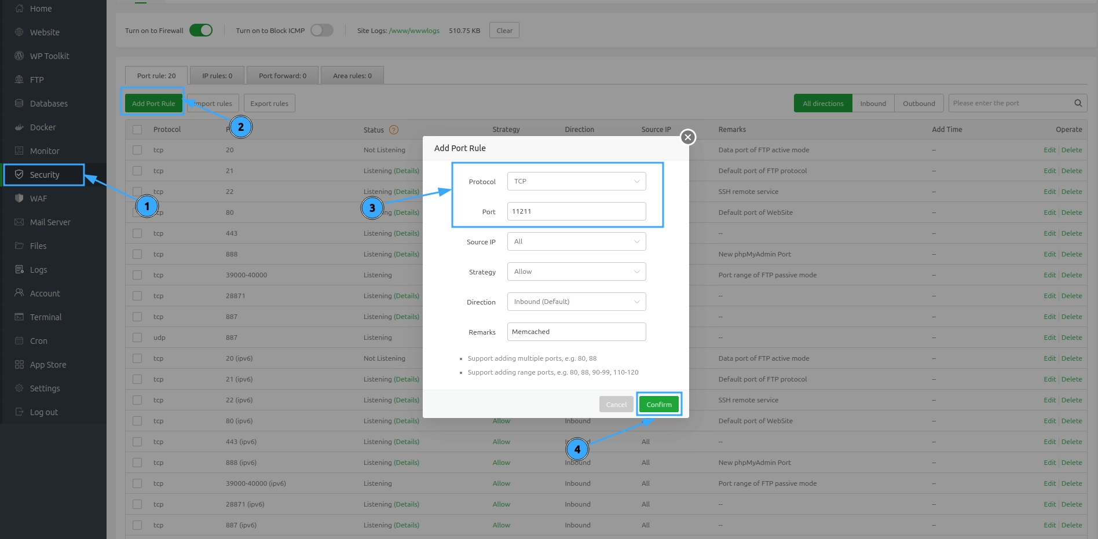Focus the Remarks field with Memcached
The width and height of the screenshot is (1098, 539).
[x=576, y=332]
